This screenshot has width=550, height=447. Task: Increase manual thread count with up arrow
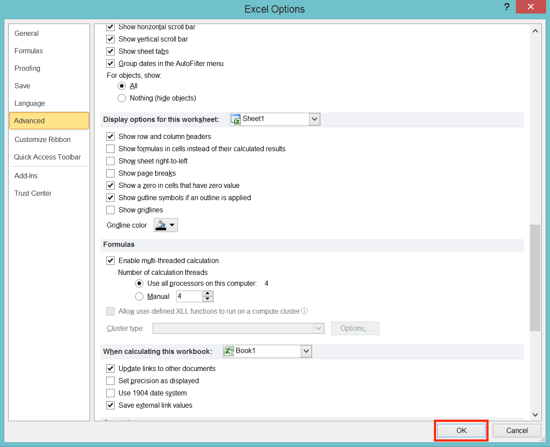pyautogui.click(x=208, y=294)
